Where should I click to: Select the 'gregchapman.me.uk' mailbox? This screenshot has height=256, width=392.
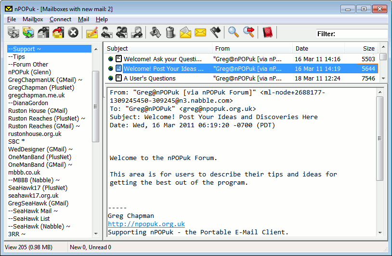point(49,95)
